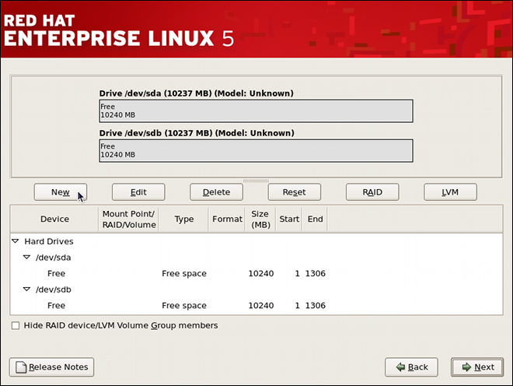This screenshot has width=513, height=386.
Task: Select the free space bar of /dev/sda
Action: [x=256, y=111]
